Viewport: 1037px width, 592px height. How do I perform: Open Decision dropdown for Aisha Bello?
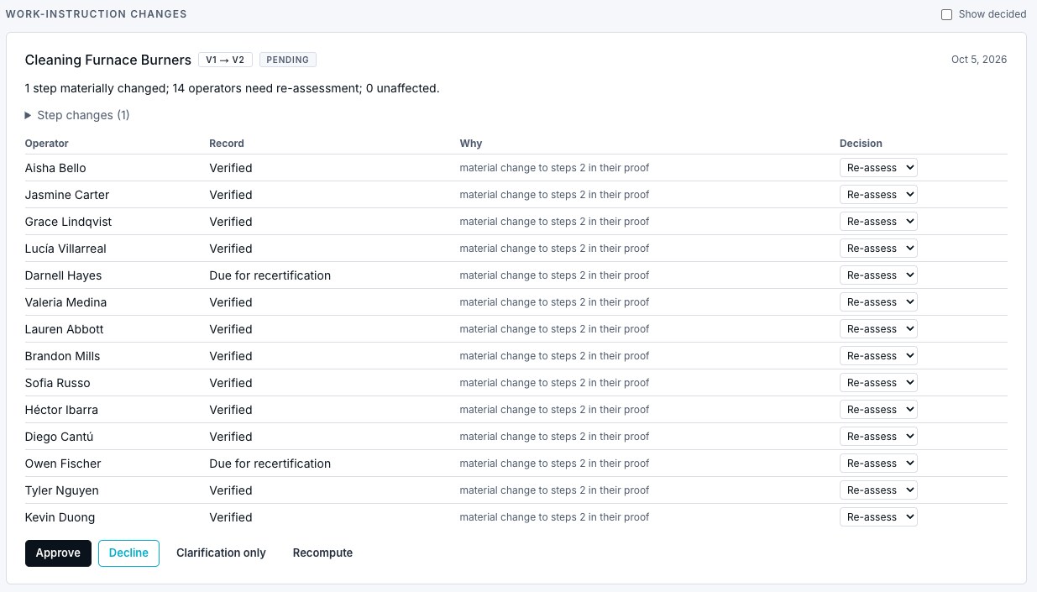878,168
